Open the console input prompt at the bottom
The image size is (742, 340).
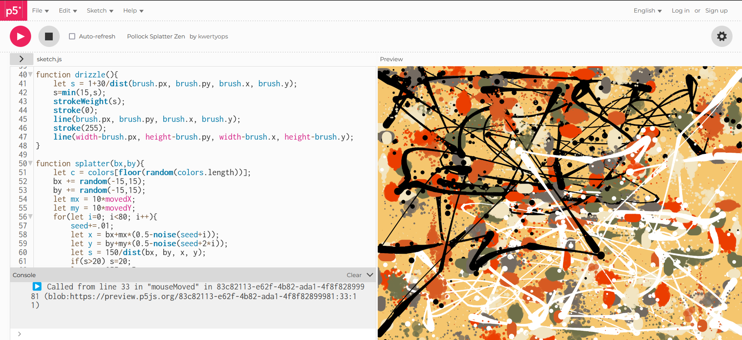click(19, 333)
